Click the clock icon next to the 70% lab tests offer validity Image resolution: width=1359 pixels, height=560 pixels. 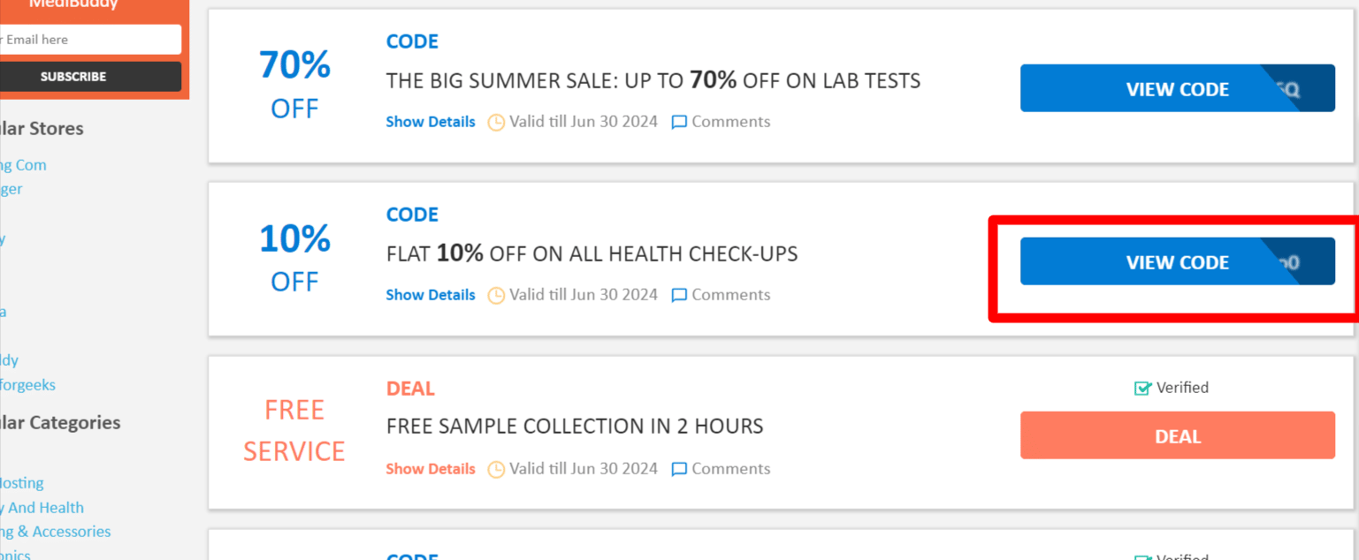click(x=496, y=122)
